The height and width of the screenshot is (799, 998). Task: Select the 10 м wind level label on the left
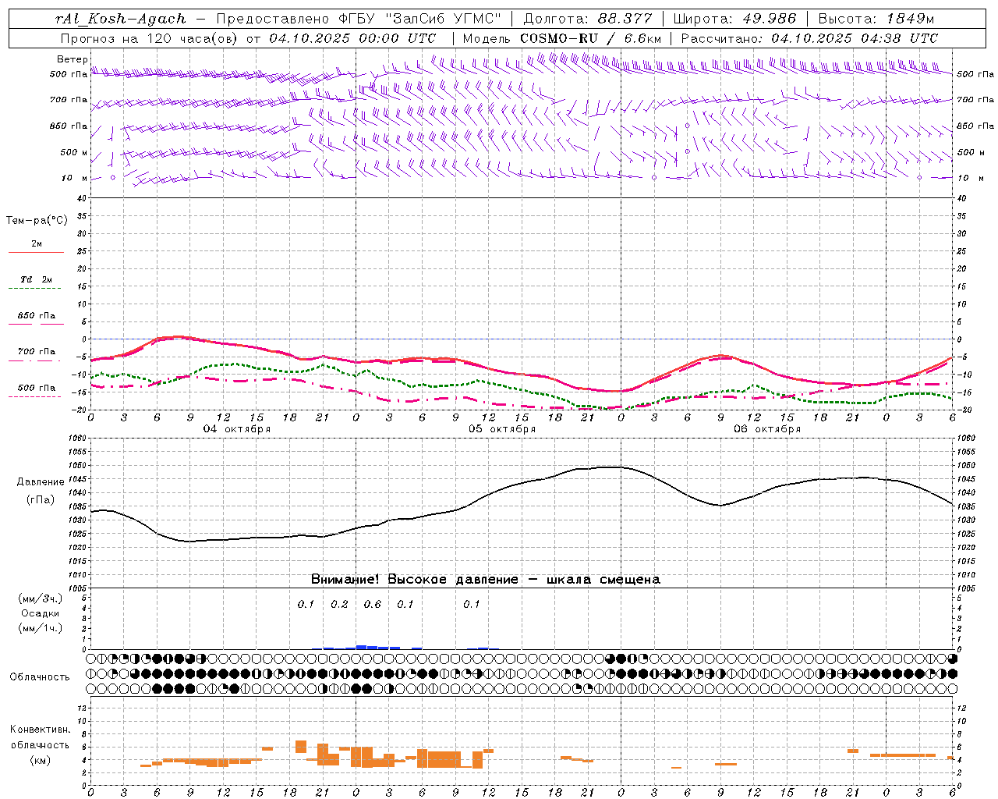pyautogui.click(x=75, y=178)
